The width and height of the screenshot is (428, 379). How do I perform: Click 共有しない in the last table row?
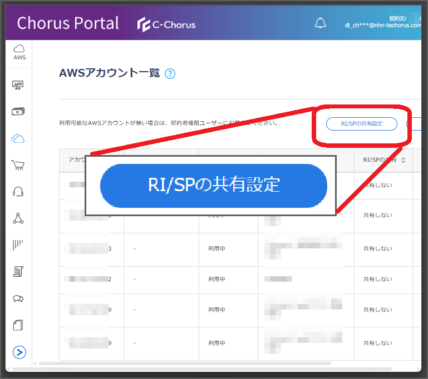click(x=377, y=343)
